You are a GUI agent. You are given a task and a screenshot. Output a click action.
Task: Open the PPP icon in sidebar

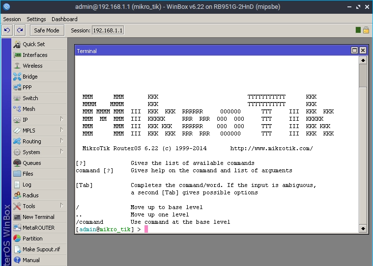pyautogui.click(x=17, y=87)
